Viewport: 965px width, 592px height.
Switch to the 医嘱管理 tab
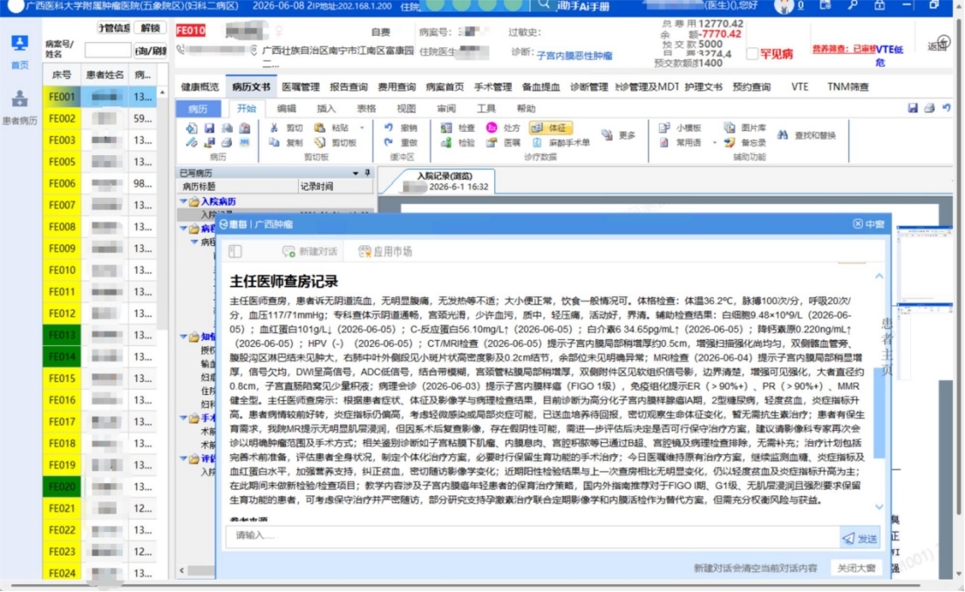(301, 87)
